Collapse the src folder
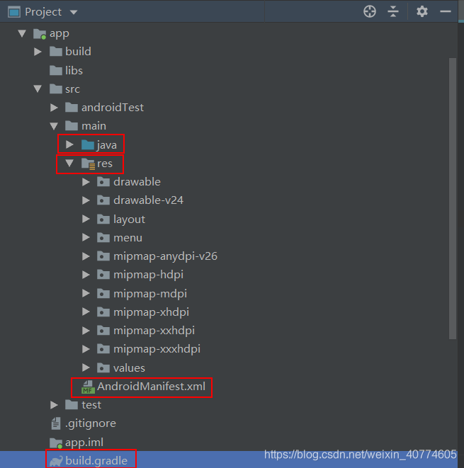464x468 pixels. click(x=38, y=89)
